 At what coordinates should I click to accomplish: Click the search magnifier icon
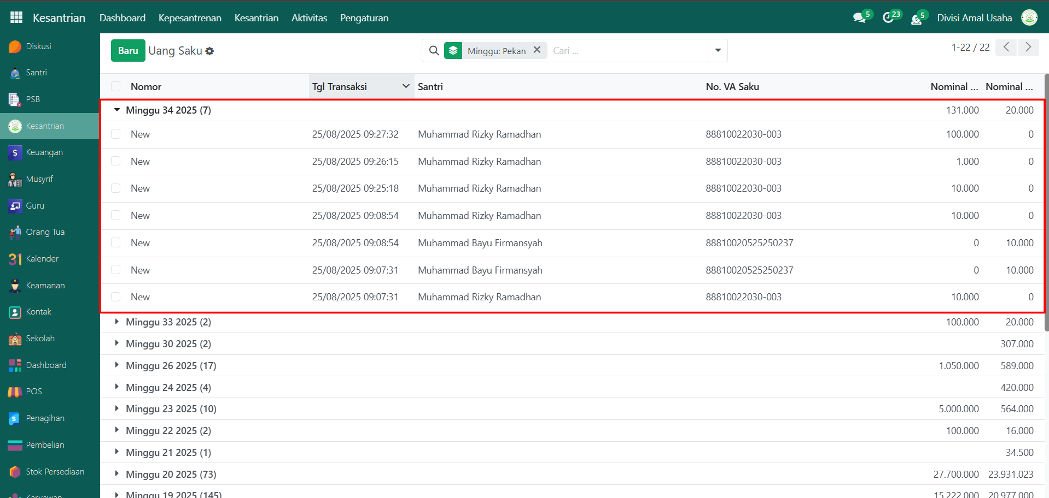434,51
